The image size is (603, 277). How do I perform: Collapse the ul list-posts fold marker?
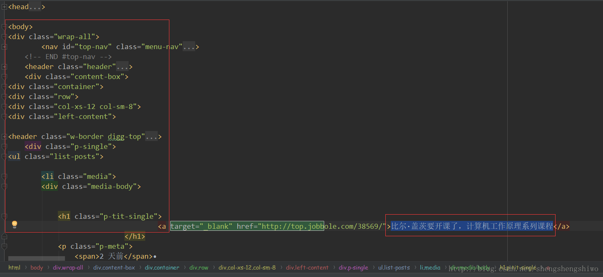tap(4, 156)
